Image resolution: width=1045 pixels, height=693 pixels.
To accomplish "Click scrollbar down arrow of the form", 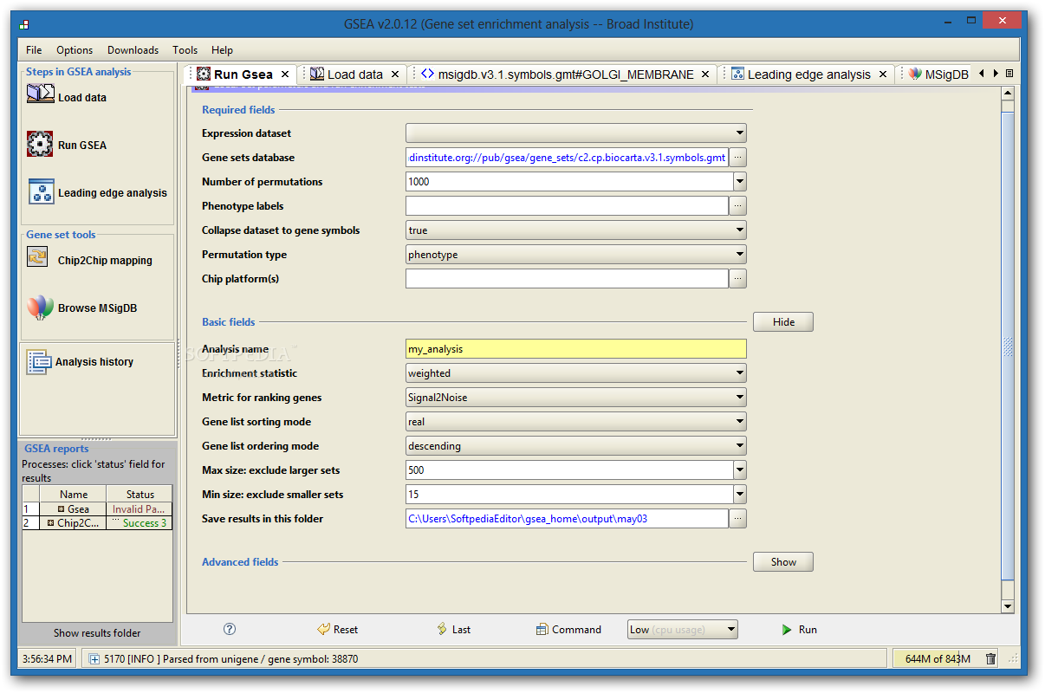I will pos(1007,607).
